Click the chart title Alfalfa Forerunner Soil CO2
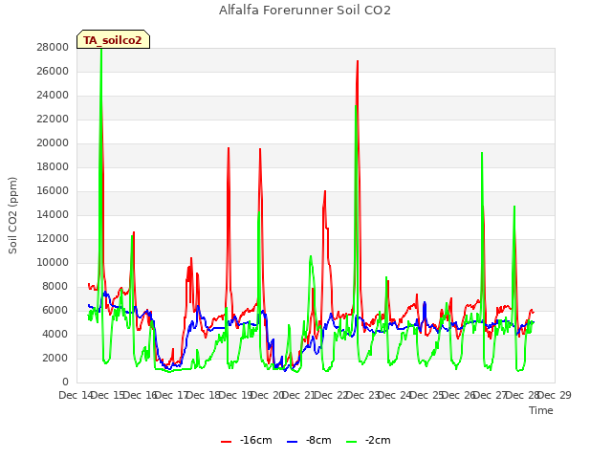Viewport: 612px width, 459px height. coord(305,10)
